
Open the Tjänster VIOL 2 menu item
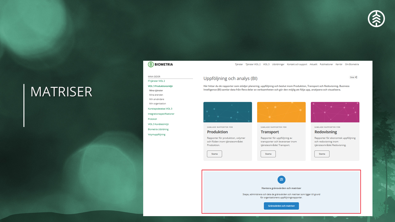(253, 64)
